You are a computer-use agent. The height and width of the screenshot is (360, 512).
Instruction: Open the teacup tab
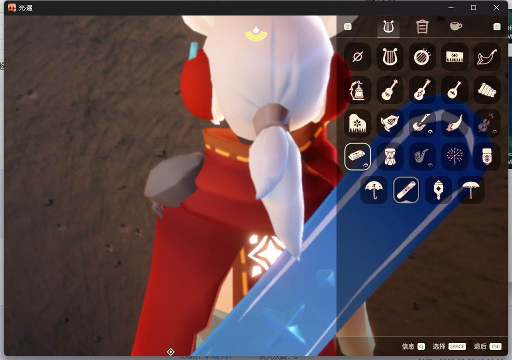[x=456, y=26]
